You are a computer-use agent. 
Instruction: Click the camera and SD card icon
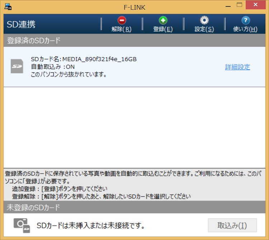(x=22, y=225)
